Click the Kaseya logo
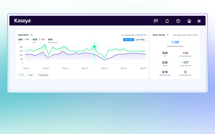The width and height of the screenshot is (215, 134). tap(23, 21)
